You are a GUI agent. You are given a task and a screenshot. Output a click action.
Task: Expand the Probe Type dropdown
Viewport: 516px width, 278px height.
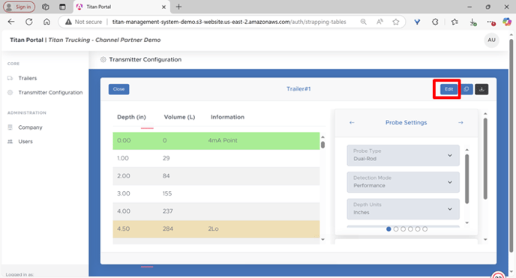(403, 155)
